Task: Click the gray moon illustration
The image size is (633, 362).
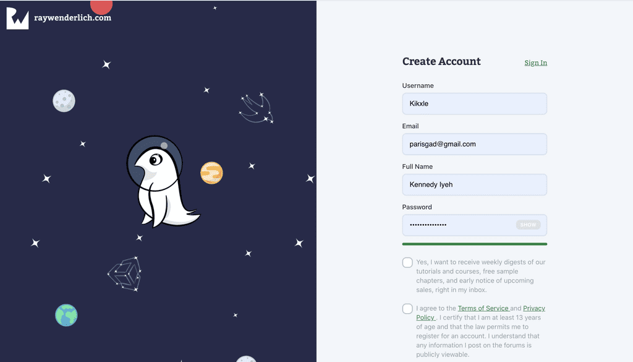Action: (64, 101)
